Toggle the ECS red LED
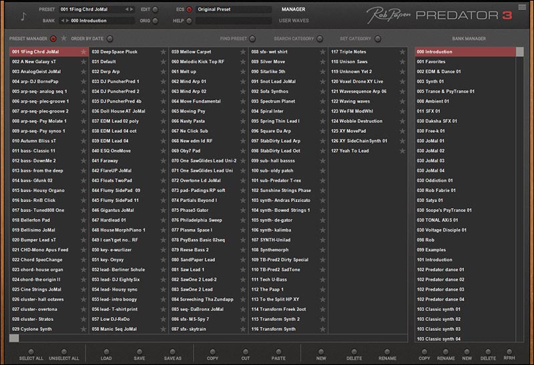Image resolution: width=534 pixels, height=365 pixels. pyautogui.click(x=189, y=9)
